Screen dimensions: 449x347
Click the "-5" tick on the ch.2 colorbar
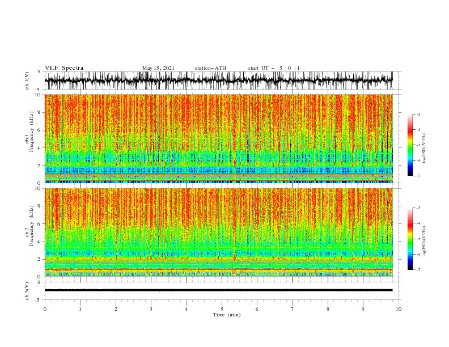(x=418, y=239)
